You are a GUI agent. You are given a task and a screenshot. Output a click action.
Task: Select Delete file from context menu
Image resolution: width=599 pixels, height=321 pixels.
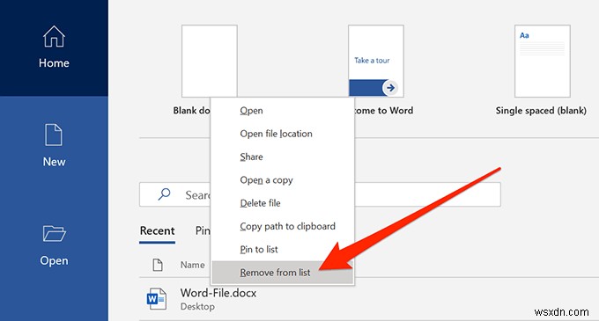click(x=282, y=203)
